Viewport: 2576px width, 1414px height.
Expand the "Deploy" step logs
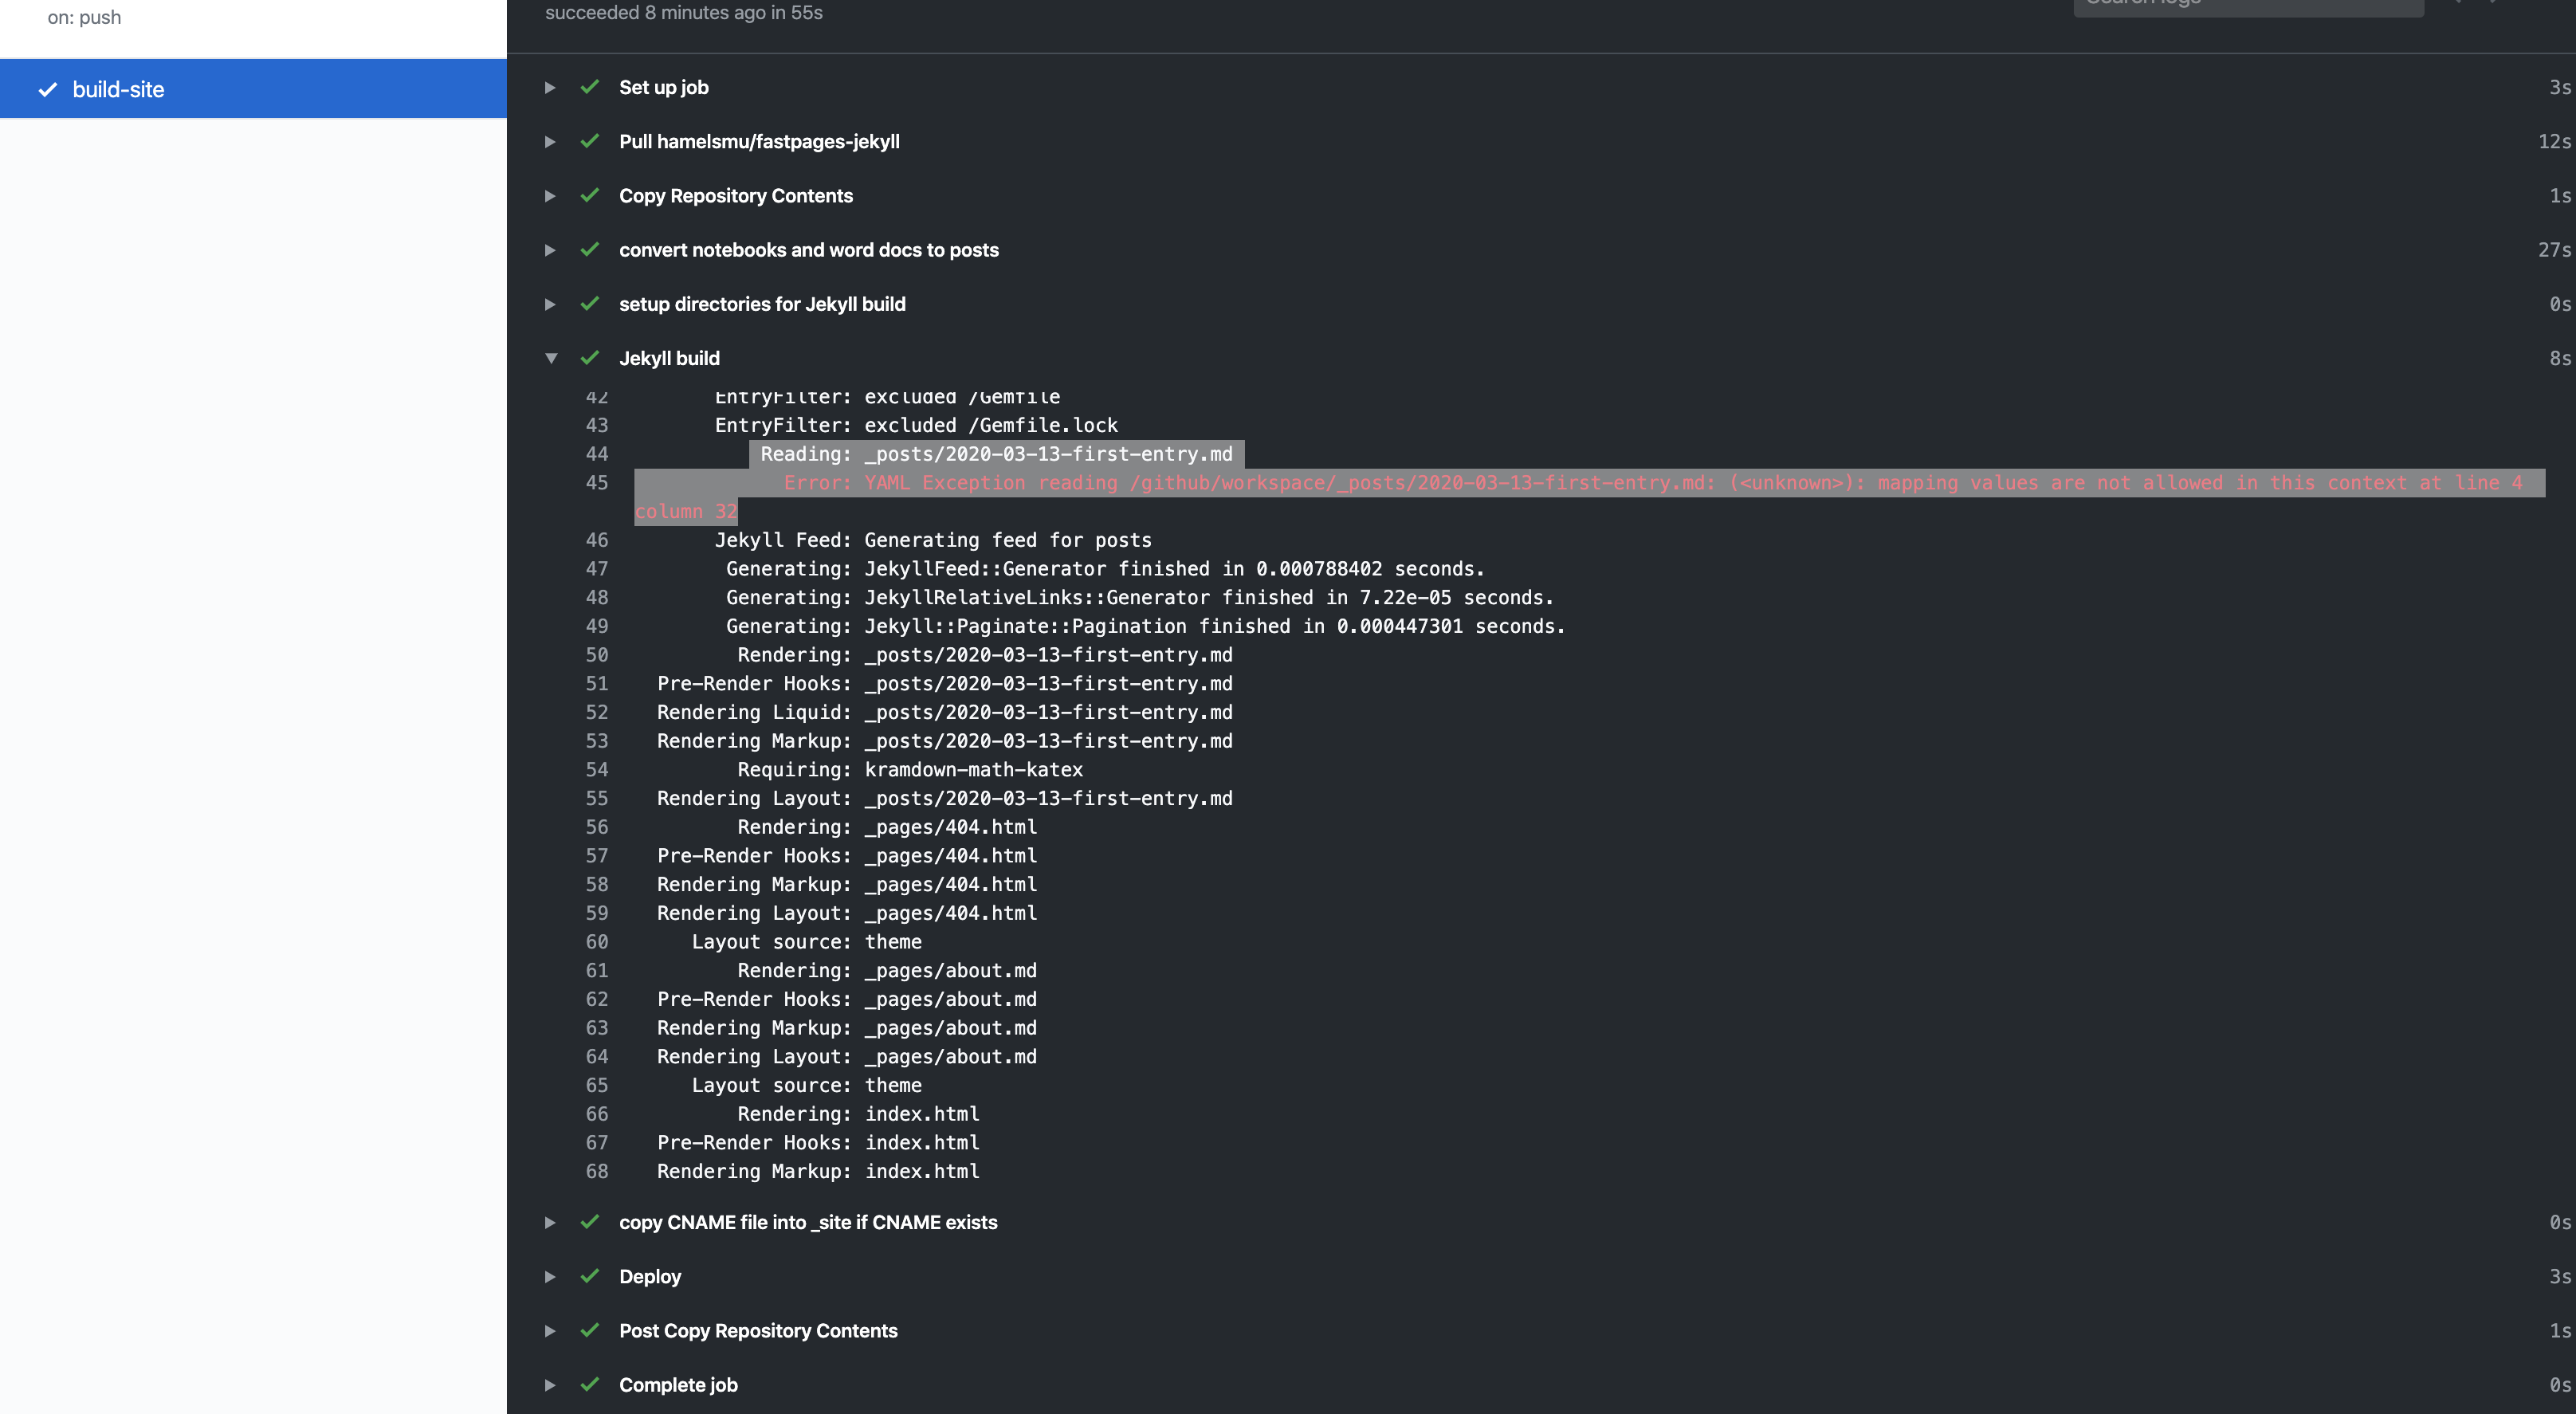pos(550,1276)
